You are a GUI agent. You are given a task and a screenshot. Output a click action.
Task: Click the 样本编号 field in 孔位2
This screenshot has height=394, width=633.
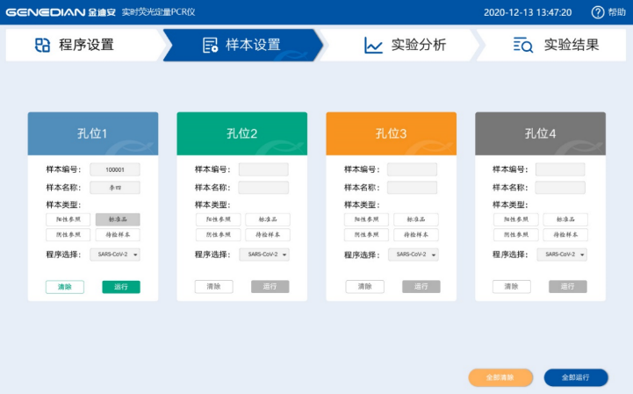[x=263, y=169]
